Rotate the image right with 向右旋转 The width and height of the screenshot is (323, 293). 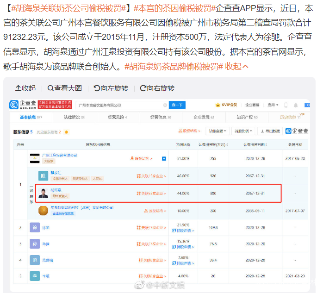[156, 88]
